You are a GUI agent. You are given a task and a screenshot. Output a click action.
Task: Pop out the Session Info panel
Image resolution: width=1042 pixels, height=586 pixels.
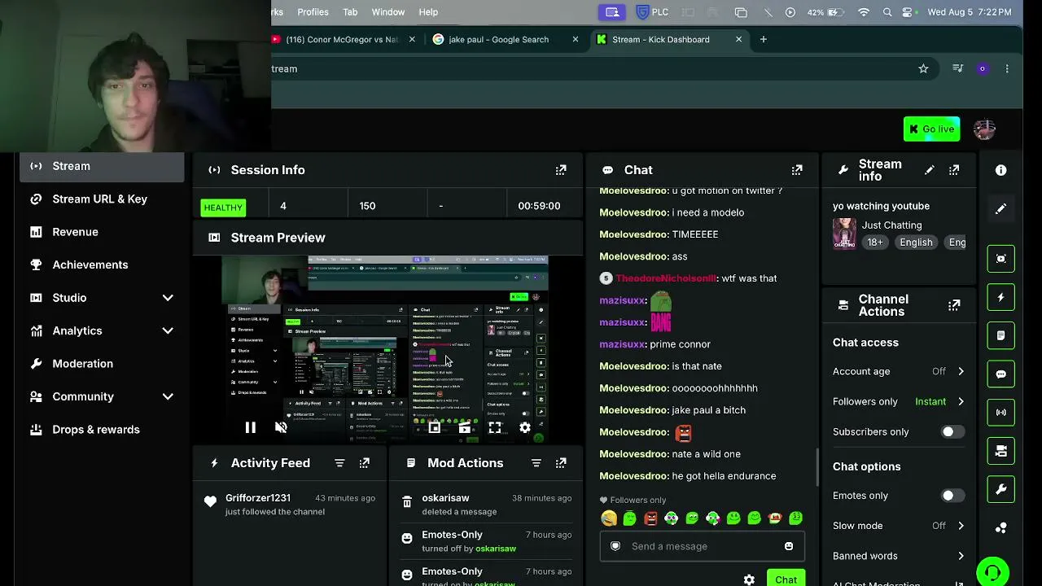tap(561, 170)
